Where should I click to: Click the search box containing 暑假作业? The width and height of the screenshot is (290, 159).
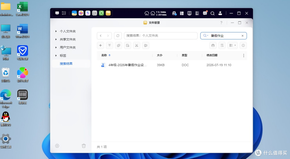point(223,36)
